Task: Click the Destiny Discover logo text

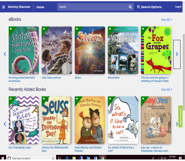Action: pos(19,7)
